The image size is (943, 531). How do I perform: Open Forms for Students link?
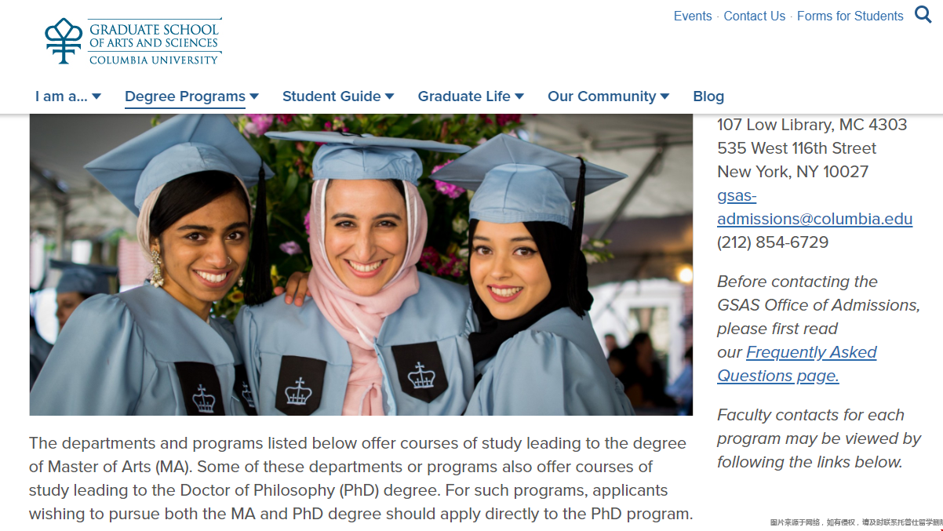click(x=850, y=16)
